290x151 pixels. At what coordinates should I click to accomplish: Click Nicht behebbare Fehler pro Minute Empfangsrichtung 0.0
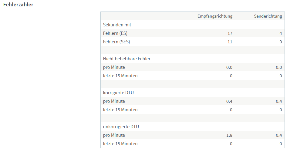click(x=229, y=67)
